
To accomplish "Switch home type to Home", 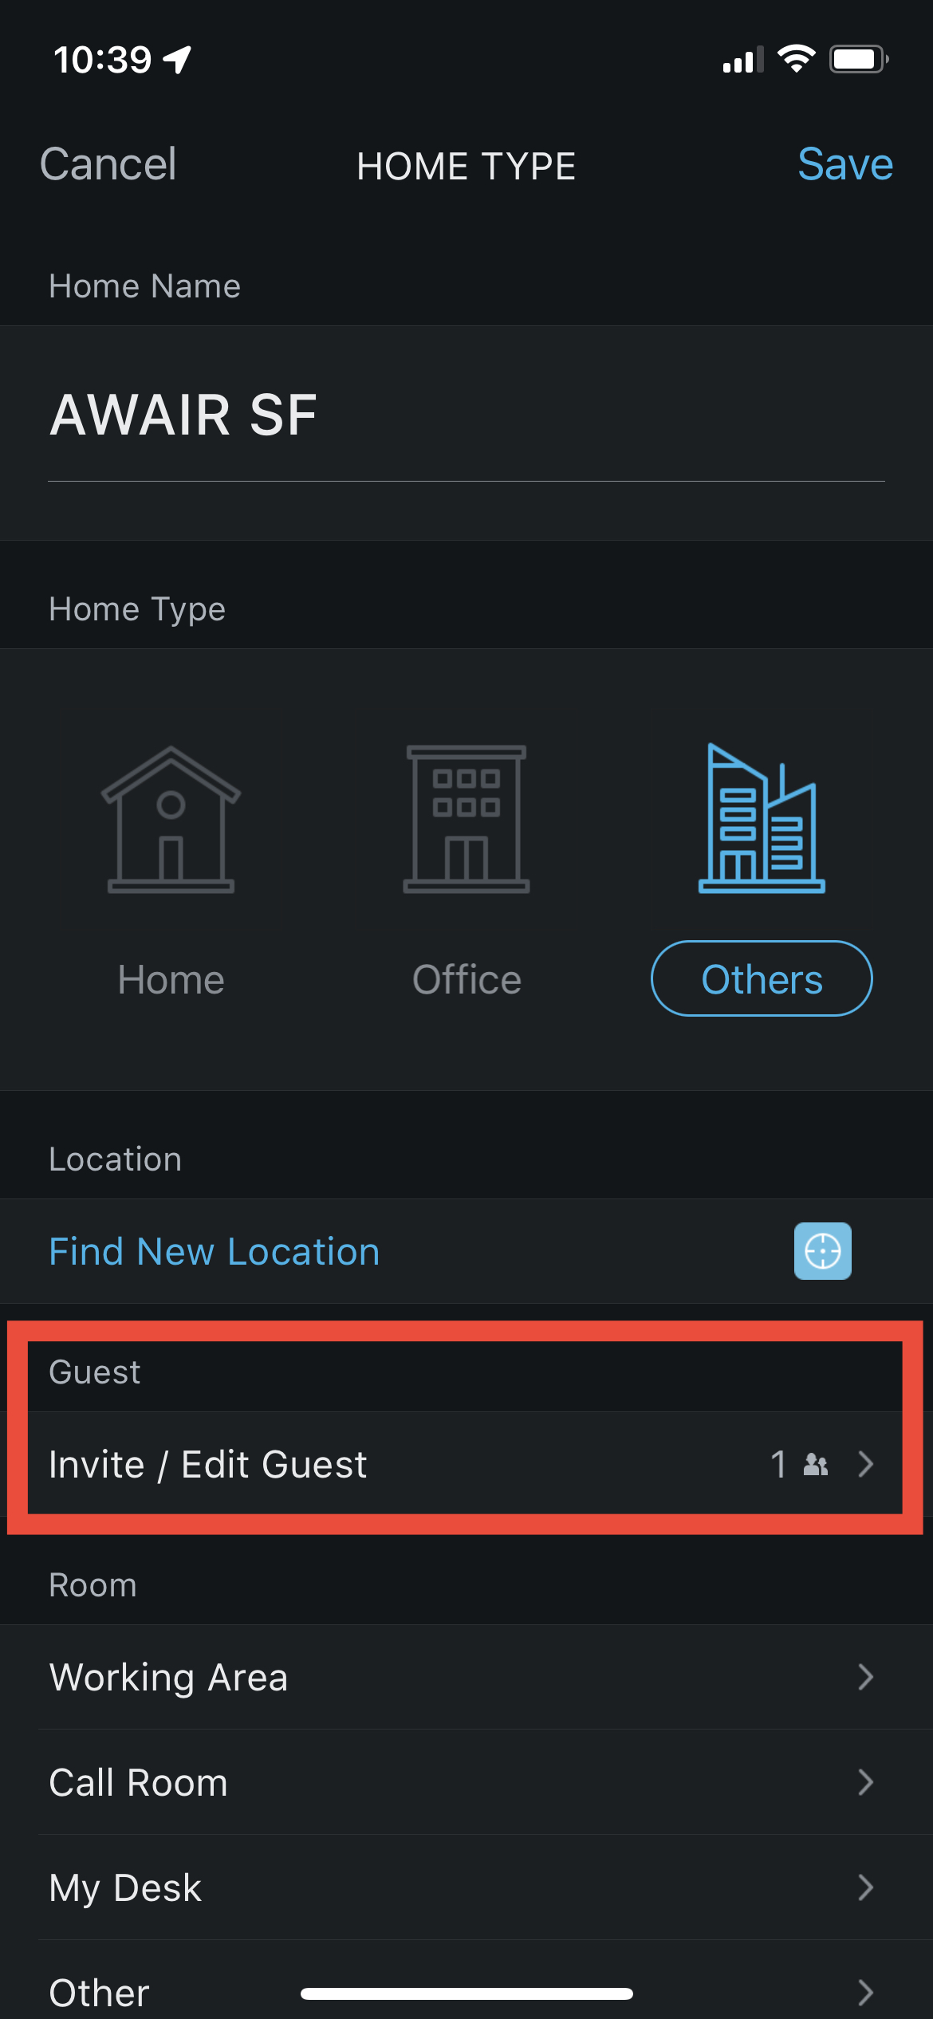I will coord(171,979).
